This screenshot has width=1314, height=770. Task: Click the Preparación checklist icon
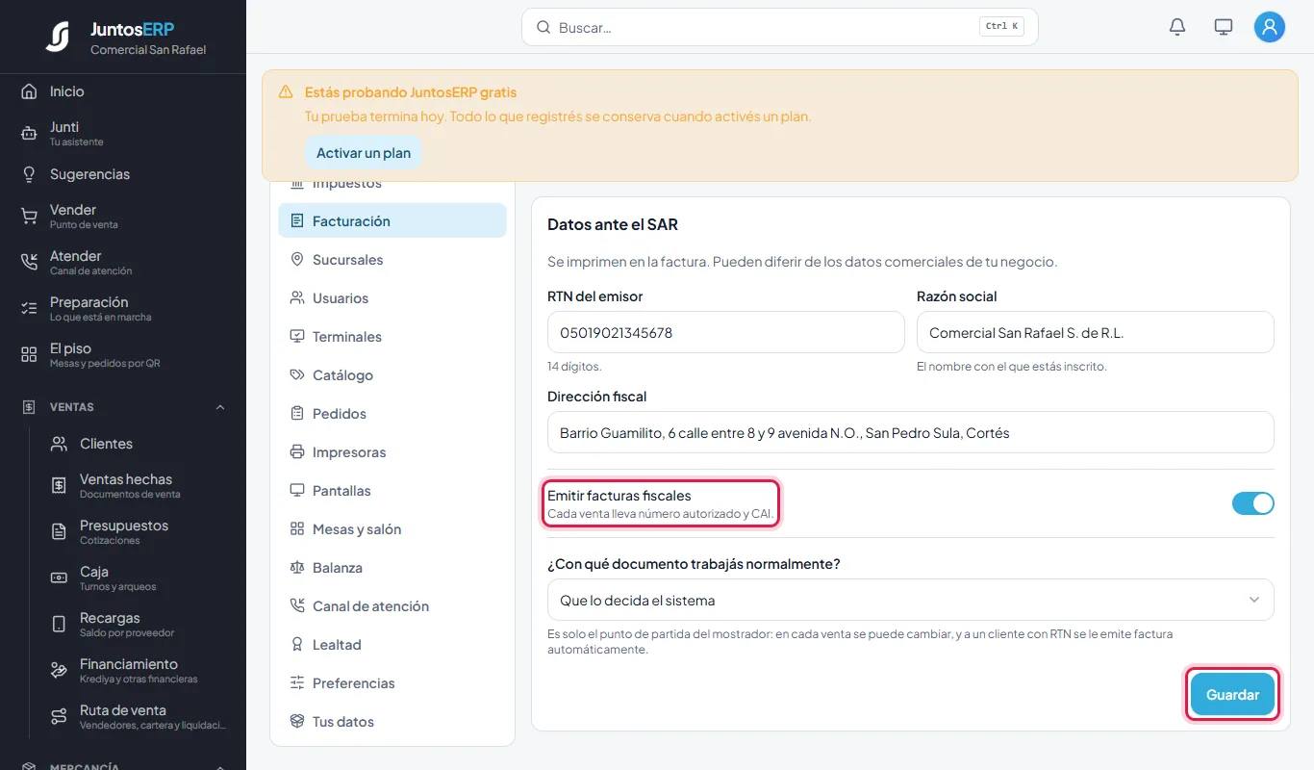coord(29,308)
